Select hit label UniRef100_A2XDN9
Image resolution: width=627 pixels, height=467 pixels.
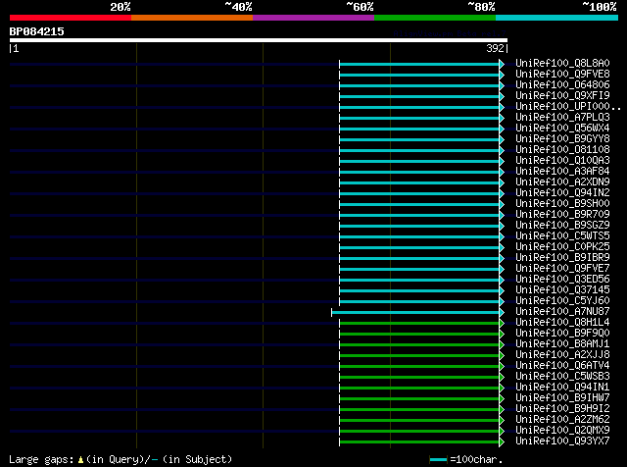pos(562,182)
